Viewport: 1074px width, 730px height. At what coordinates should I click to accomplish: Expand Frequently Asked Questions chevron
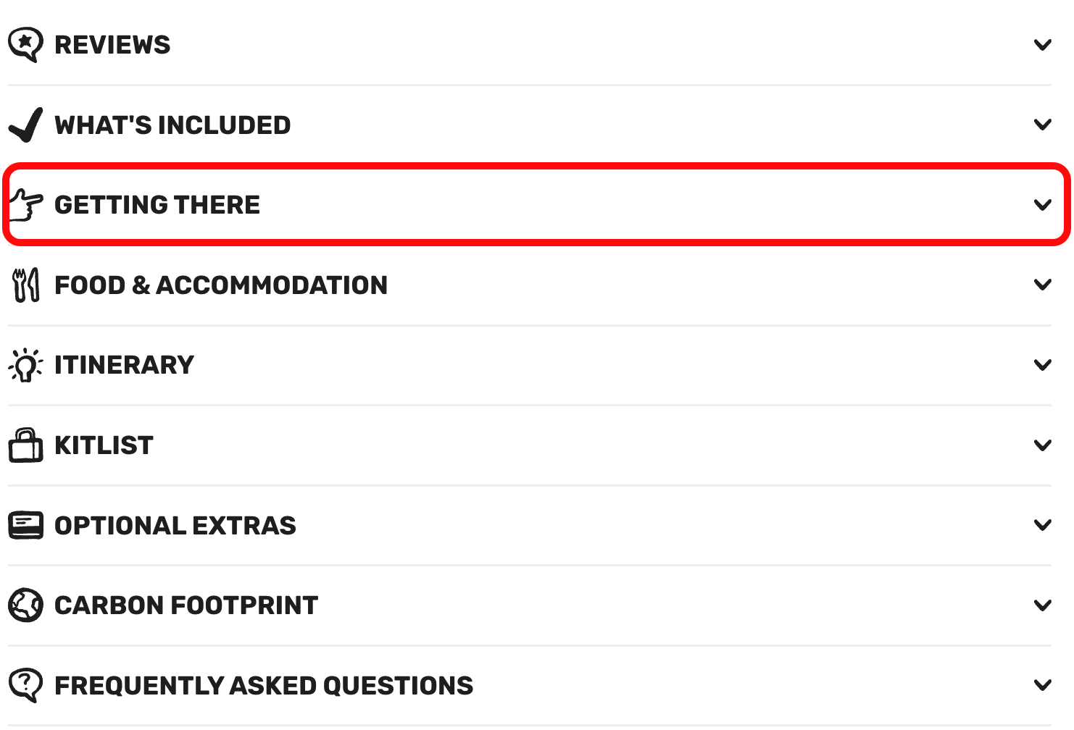tap(1042, 685)
